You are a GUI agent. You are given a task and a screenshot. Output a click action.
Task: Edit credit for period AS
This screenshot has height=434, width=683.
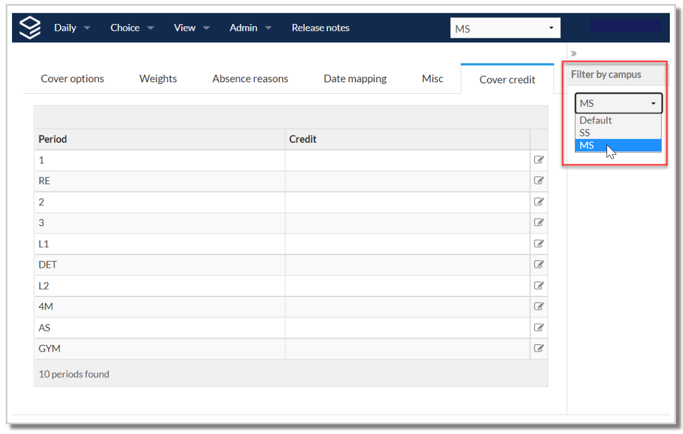click(x=539, y=327)
